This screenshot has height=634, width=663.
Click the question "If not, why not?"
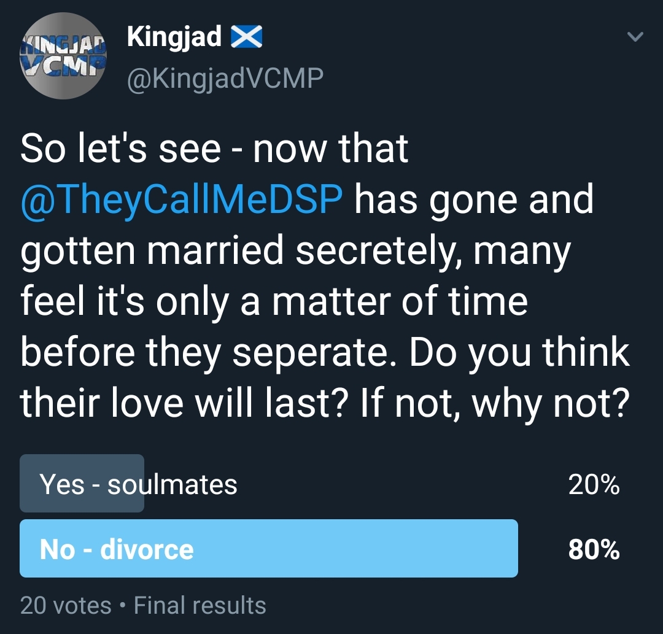[495, 404]
